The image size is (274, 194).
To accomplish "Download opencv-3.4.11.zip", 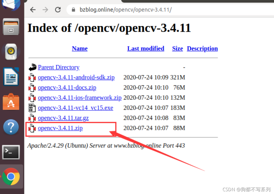I will [x=60, y=128].
